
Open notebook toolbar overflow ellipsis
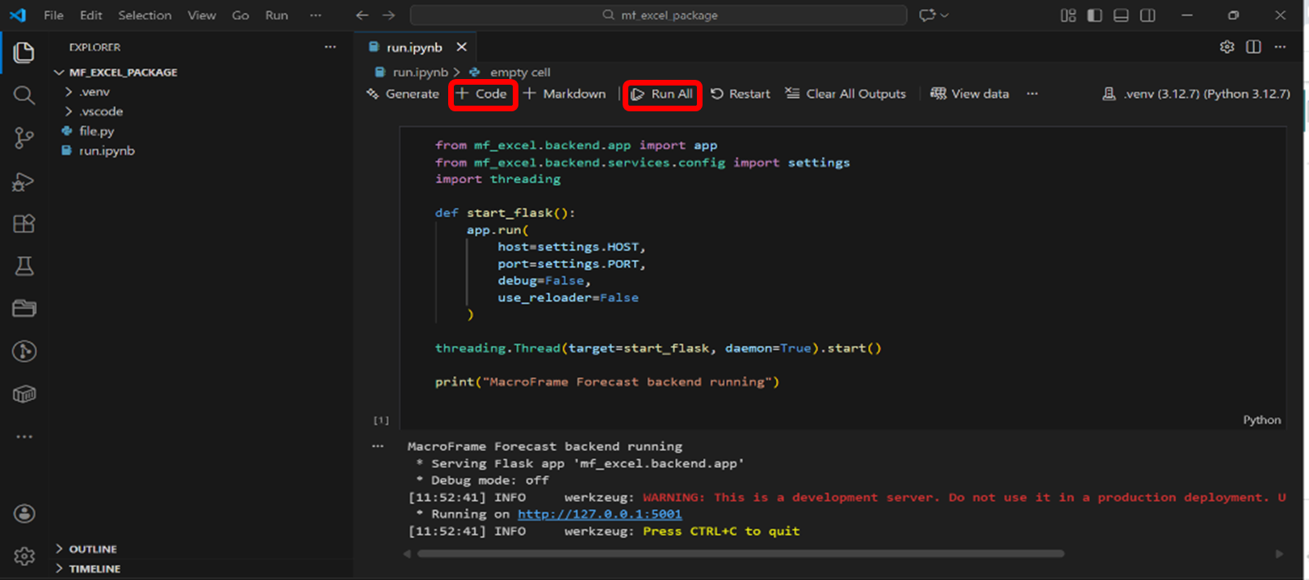[x=1032, y=94]
